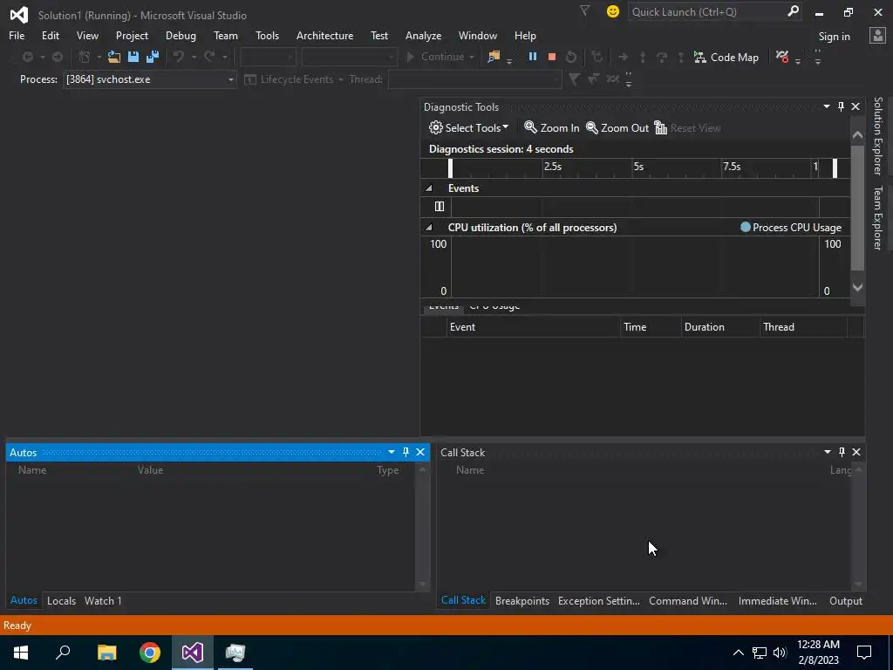Image resolution: width=893 pixels, height=670 pixels.
Task: Open the Edit menu
Action: point(50,35)
